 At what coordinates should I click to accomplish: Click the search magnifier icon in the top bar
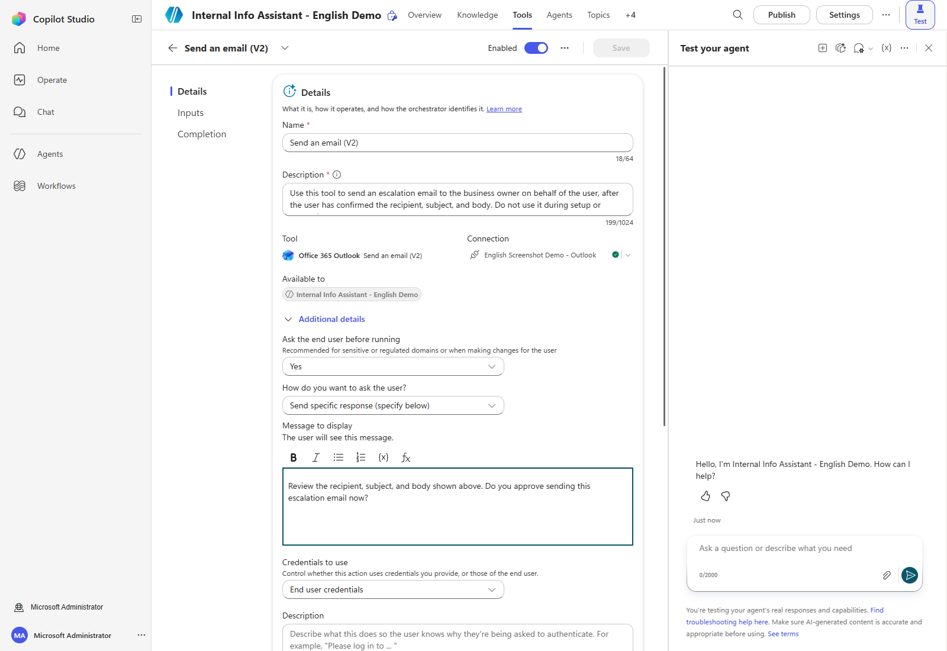737,15
